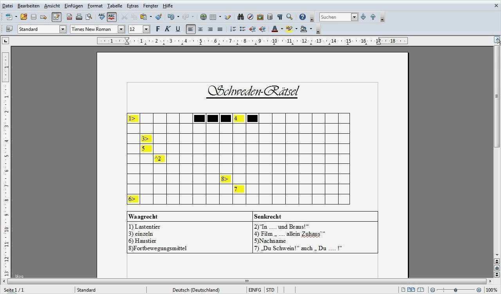This screenshot has height=294, width=501.
Task: Open the Navigator compass icon
Action: (x=250, y=17)
